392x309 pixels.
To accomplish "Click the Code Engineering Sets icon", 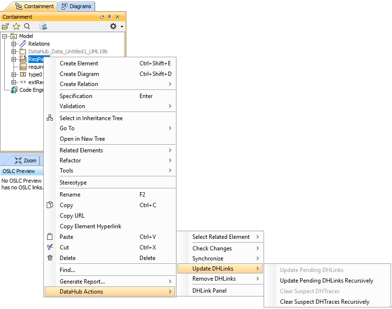I will click(14, 90).
